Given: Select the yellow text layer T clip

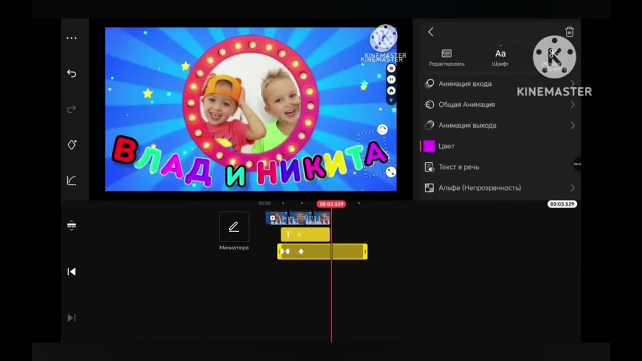Looking at the screenshot, I should 305,235.
